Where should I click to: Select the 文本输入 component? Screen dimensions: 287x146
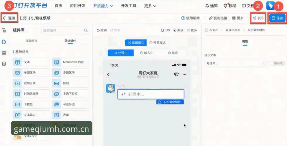(x=31, y=115)
